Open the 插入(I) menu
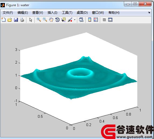 (x=52, y=13)
